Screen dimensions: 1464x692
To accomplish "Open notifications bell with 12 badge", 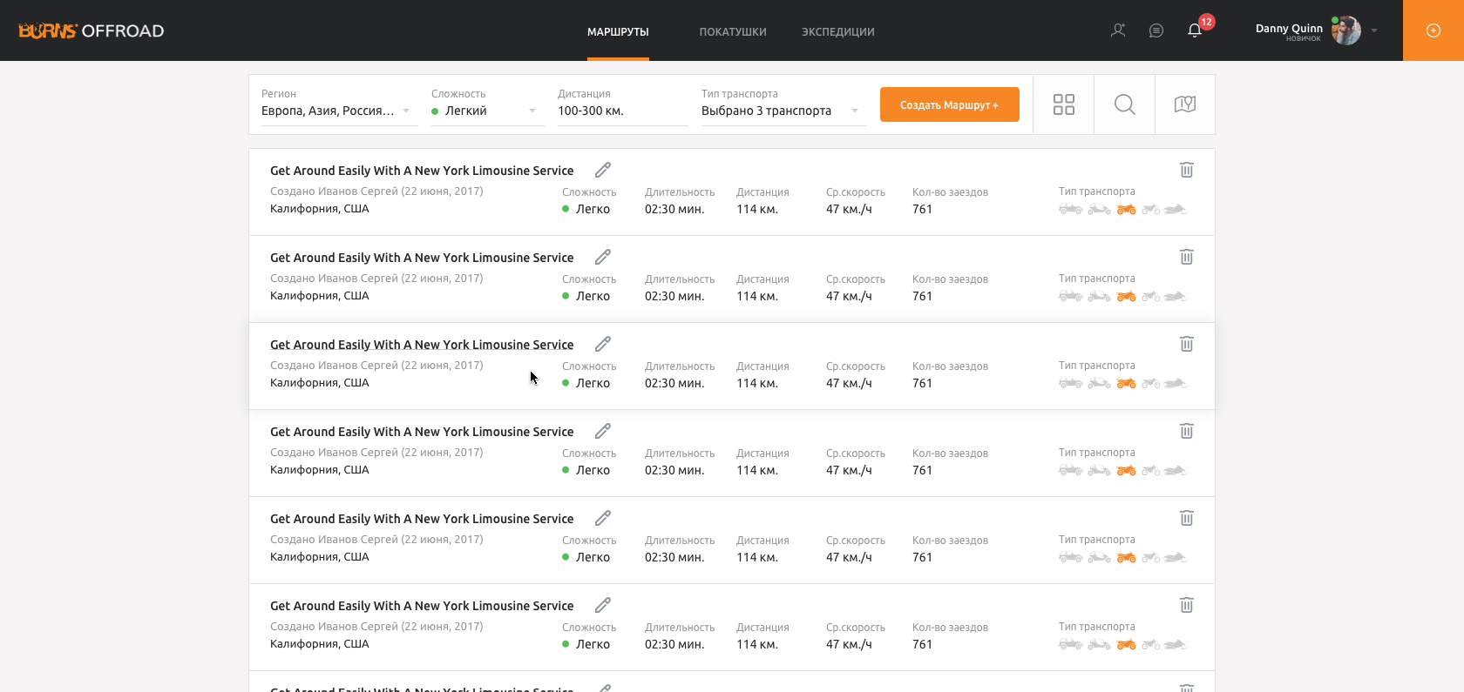I will 1195,30.
